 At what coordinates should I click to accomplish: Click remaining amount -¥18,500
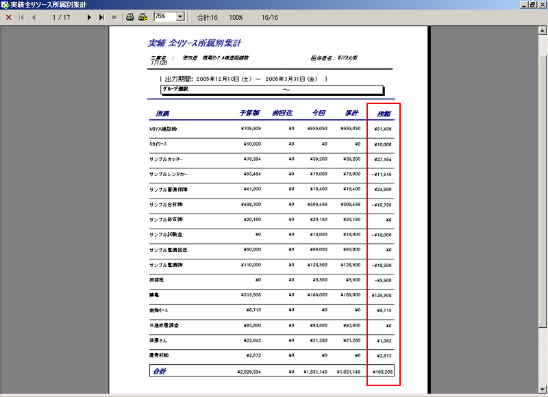(382, 266)
